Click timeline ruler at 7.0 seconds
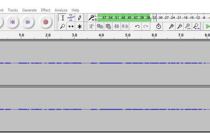Image resolution: width=210 pixels, height=133 pixels. pos(181,35)
